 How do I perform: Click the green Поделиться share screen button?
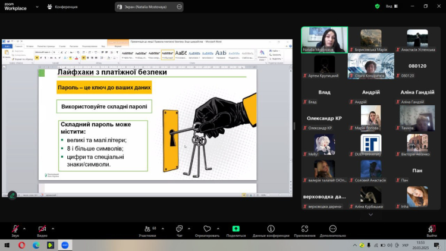(235, 229)
